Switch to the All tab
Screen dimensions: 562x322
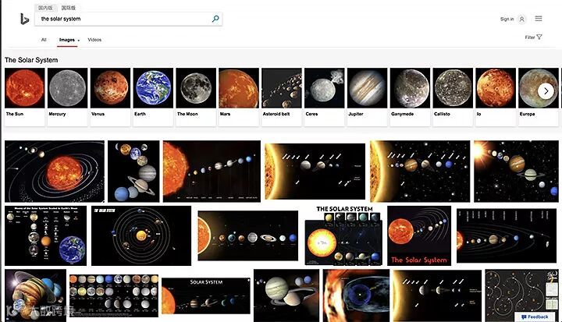pyautogui.click(x=44, y=40)
